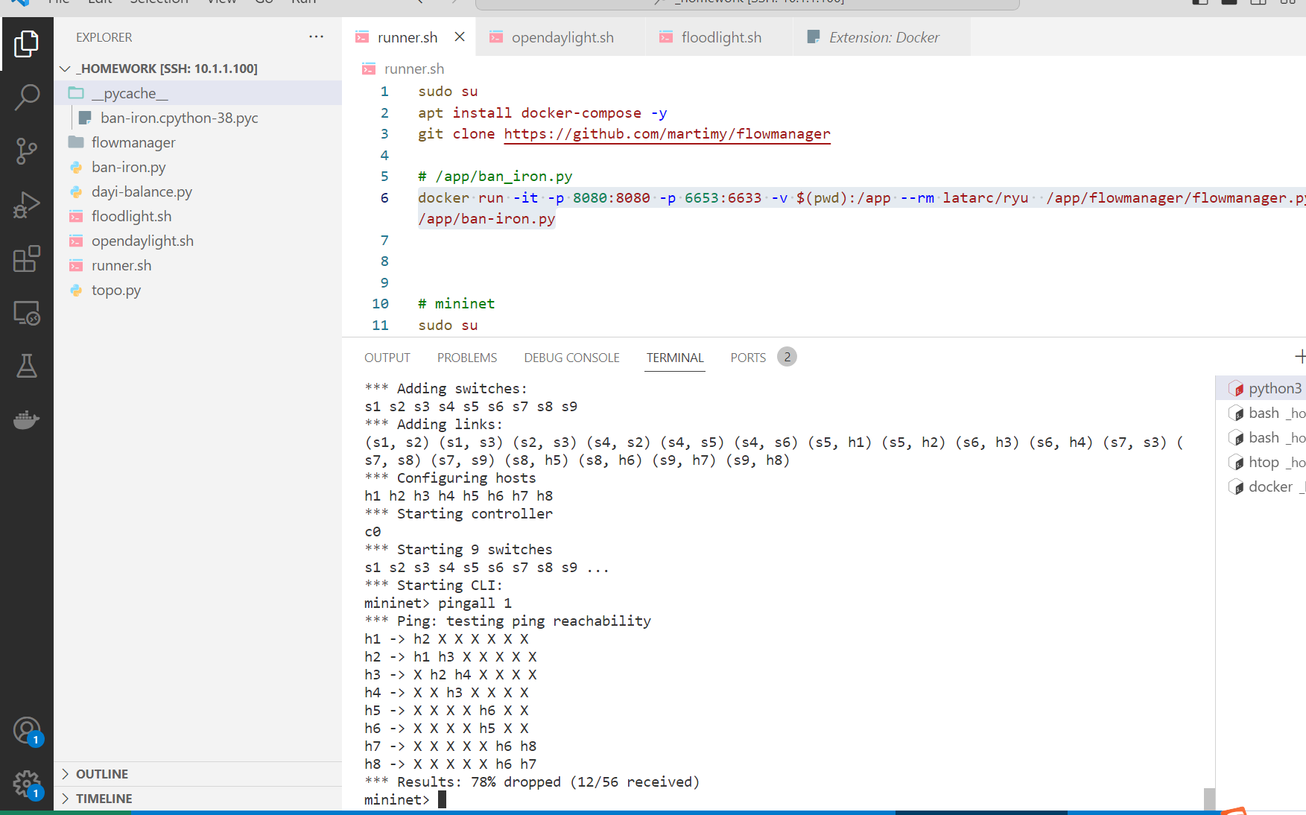Show the DEBUG CONSOLE panel
Viewport: 1306px width, 815px height.
tap(571, 358)
